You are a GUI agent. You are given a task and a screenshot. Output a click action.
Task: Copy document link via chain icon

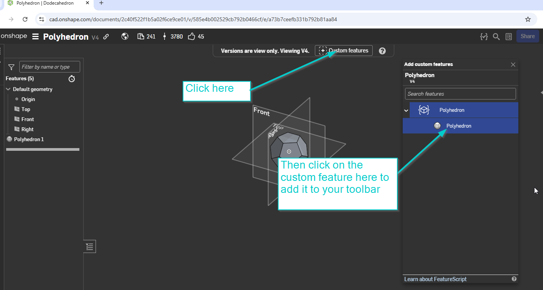106,37
